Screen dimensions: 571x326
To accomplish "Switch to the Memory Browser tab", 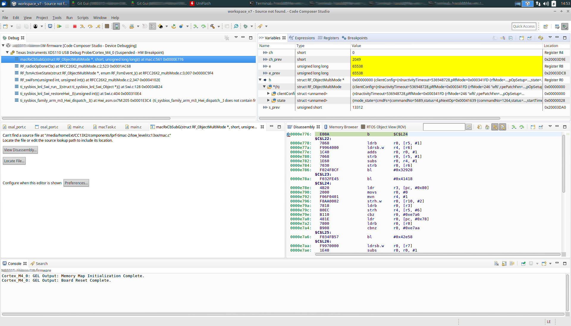I will pos(341,127).
